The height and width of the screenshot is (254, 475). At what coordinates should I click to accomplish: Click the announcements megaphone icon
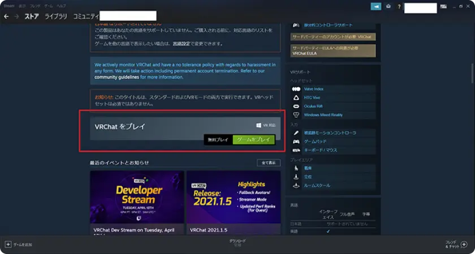[x=376, y=6]
